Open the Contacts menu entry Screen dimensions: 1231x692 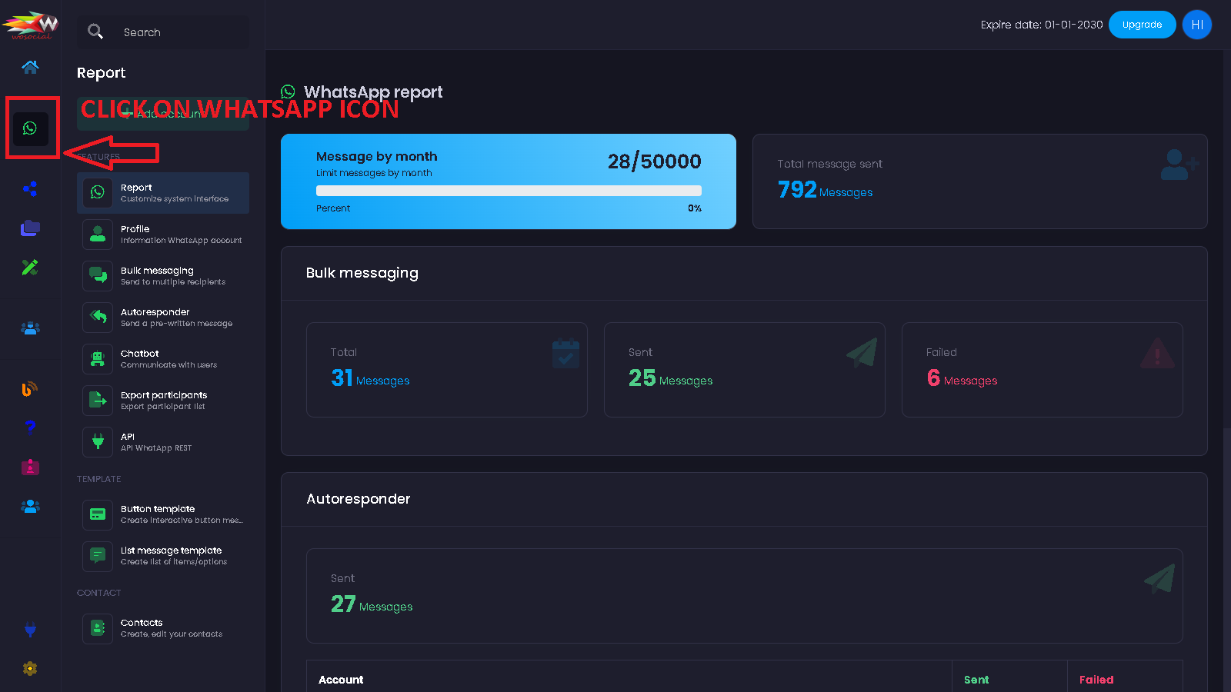[x=163, y=628]
